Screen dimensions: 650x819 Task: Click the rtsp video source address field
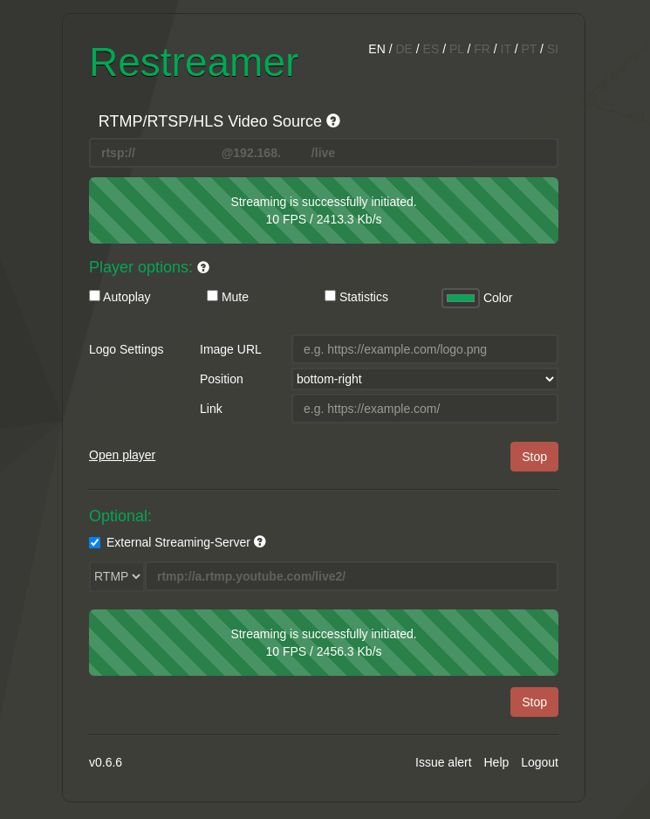tap(324, 153)
